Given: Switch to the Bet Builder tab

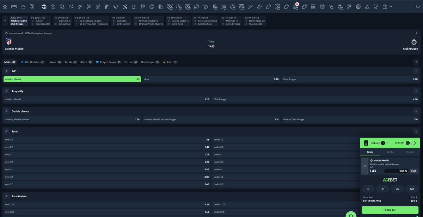Looking at the screenshot, I should (x=32, y=62).
